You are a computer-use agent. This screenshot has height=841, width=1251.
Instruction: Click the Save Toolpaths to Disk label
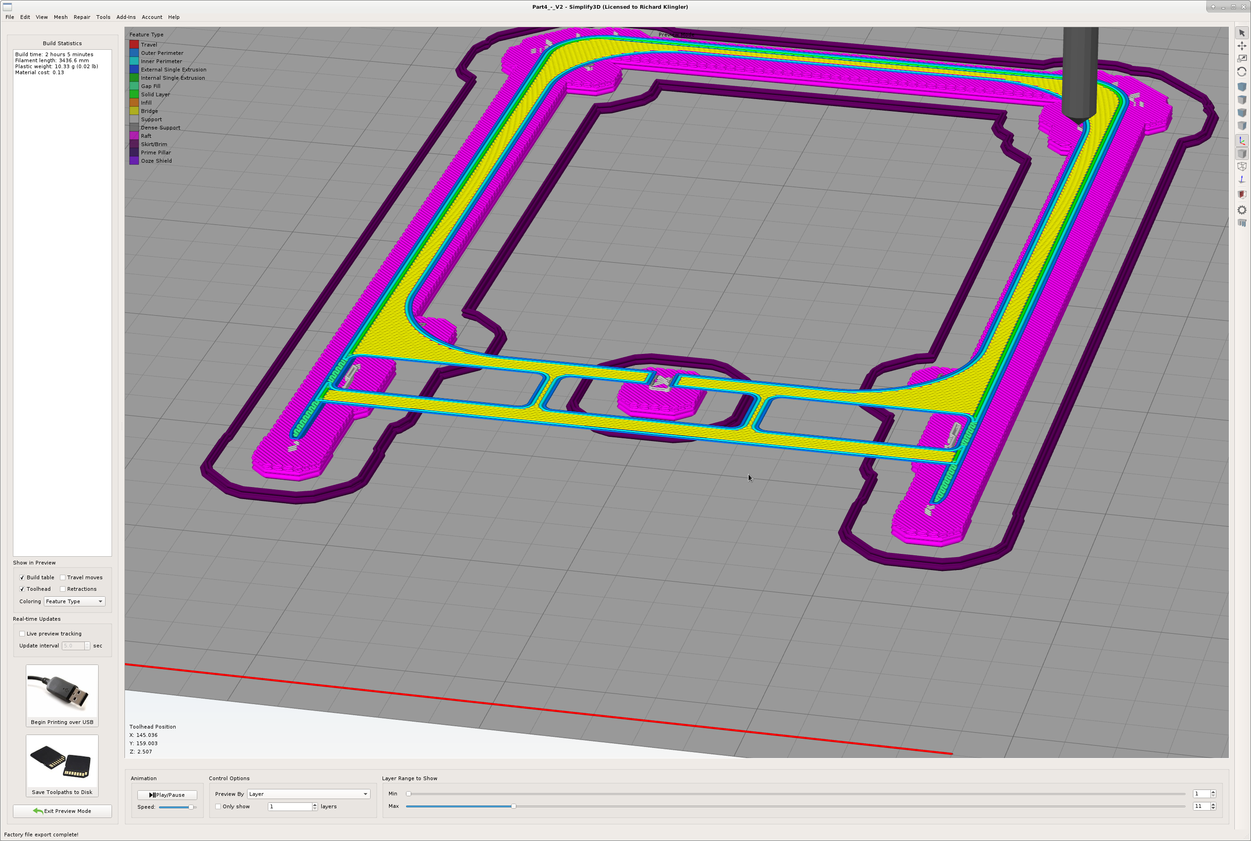(x=62, y=792)
